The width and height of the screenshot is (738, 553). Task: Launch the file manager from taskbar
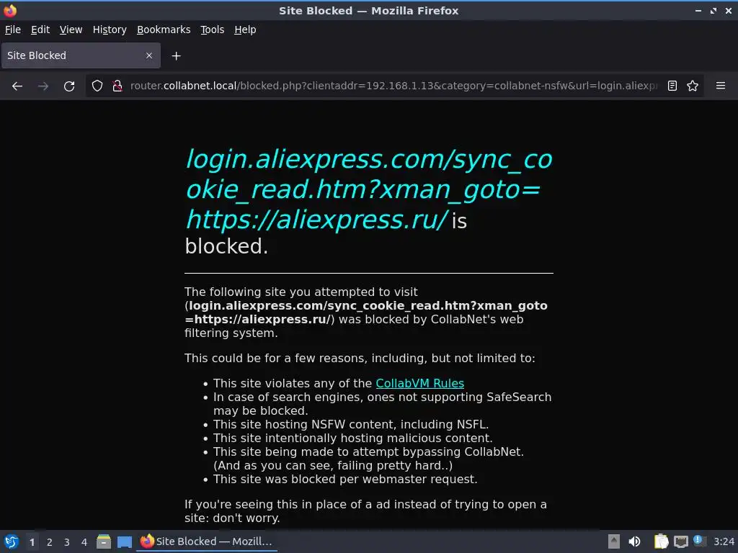tap(104, 541)
